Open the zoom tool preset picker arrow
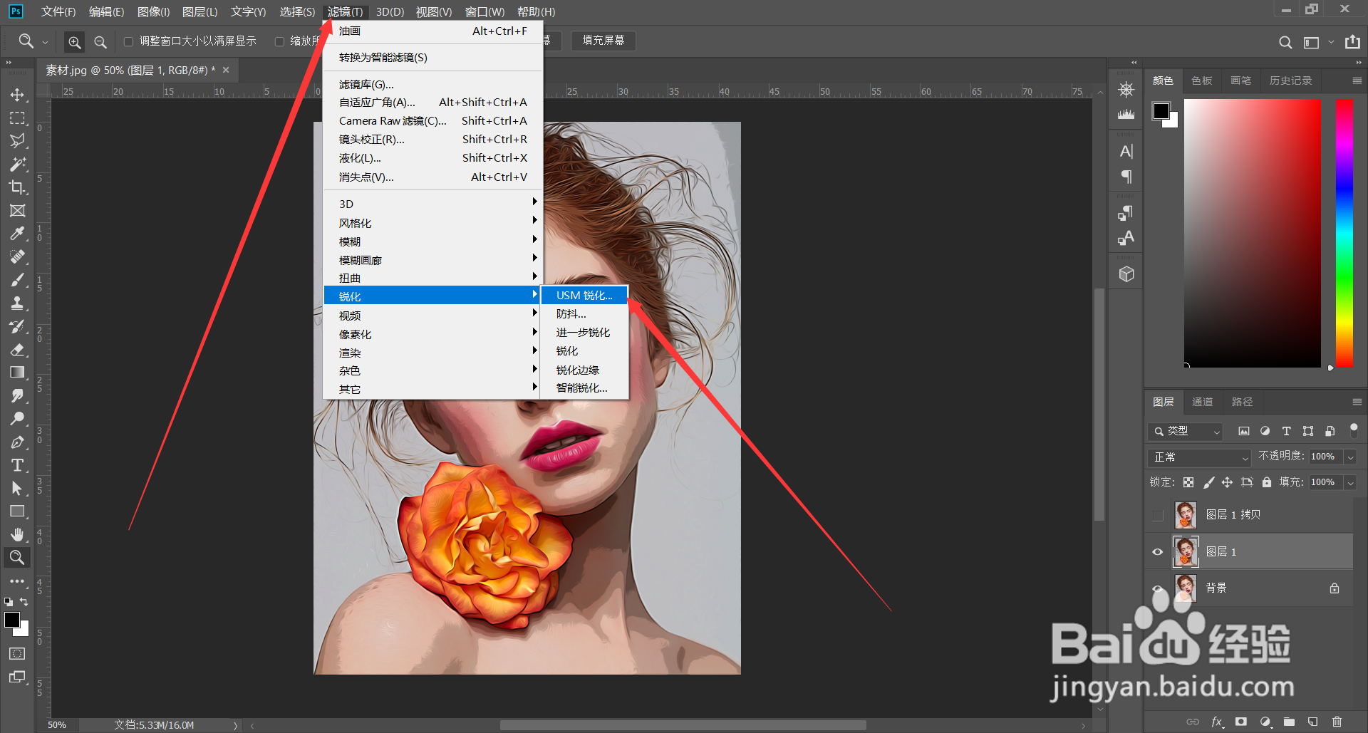 click(x=45, y=42)
